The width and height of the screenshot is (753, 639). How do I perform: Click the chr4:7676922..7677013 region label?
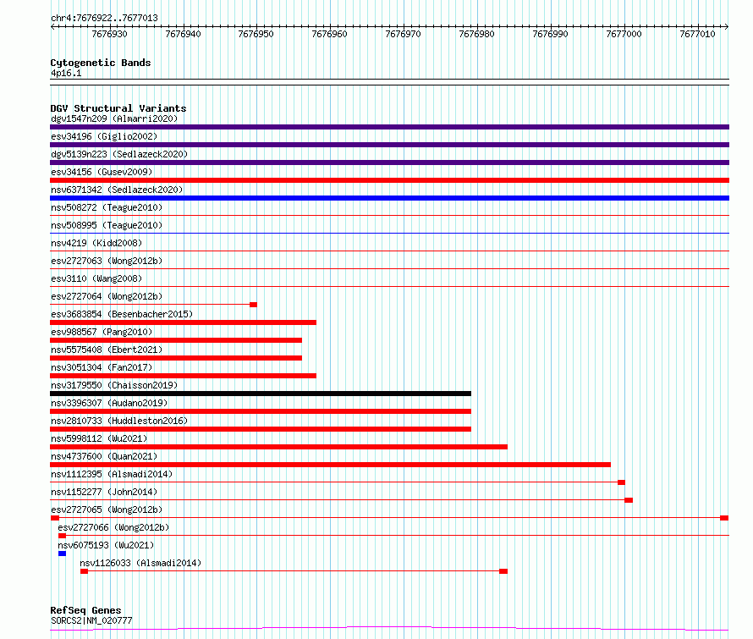pos(104,18)
